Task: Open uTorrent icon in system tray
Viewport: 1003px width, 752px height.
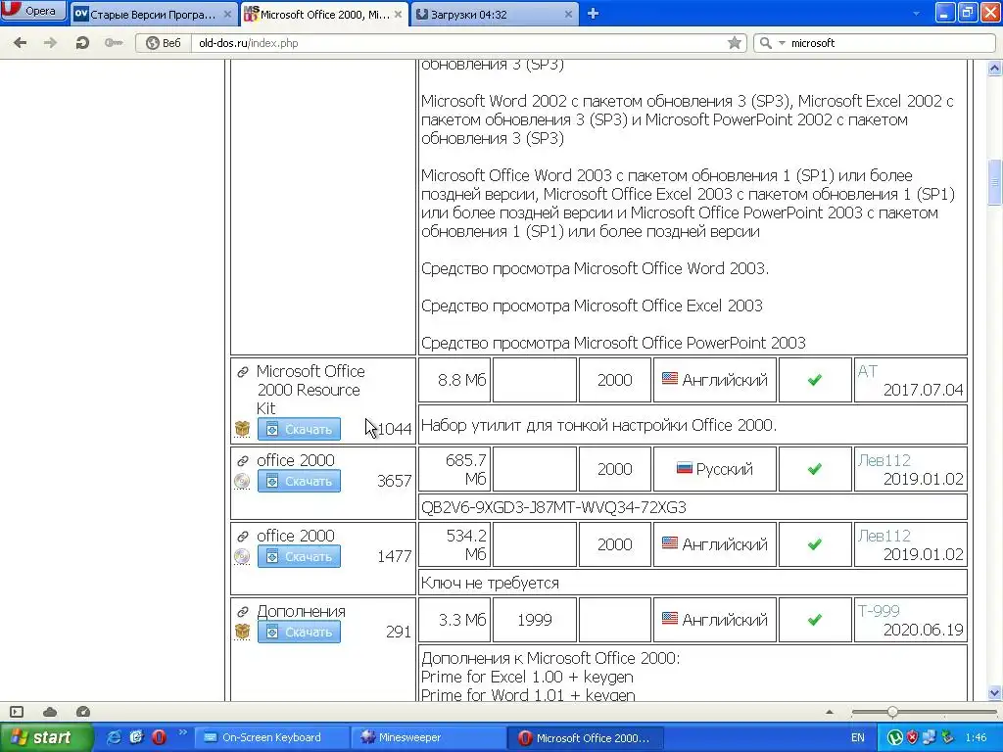Action: pos(895,737)
